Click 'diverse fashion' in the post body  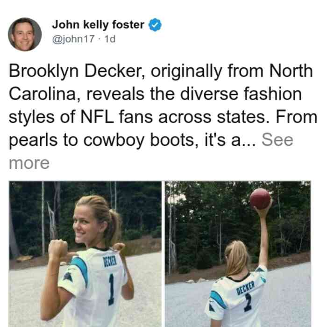(241, 93)
